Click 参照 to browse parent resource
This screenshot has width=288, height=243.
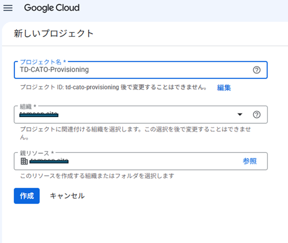click(250, 161)
